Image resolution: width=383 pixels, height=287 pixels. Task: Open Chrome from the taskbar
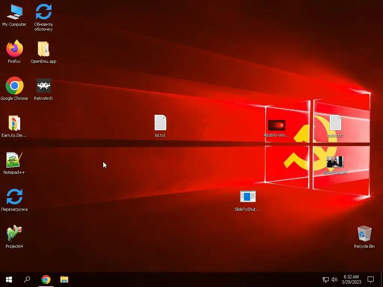coord(46,280)
